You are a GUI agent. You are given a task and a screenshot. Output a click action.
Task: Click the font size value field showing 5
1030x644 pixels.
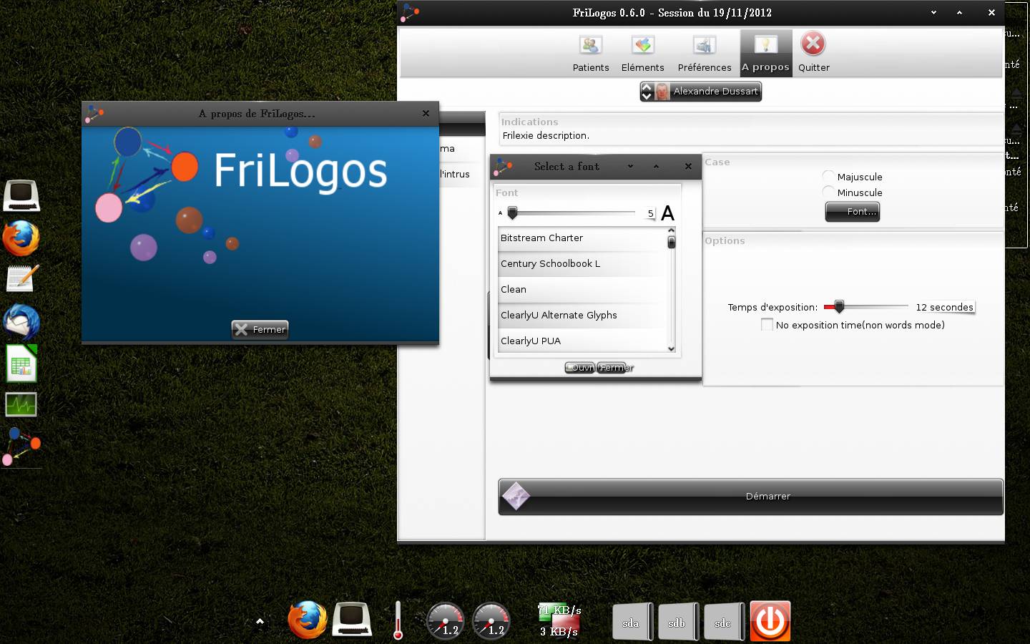[x=650, y=213]
